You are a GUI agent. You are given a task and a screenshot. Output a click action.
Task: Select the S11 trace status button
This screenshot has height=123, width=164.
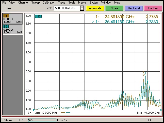12,19
